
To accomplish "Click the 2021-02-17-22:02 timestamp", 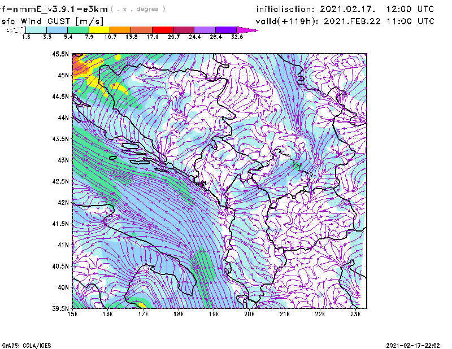I will pyautogui.click(x=413, y=346).
